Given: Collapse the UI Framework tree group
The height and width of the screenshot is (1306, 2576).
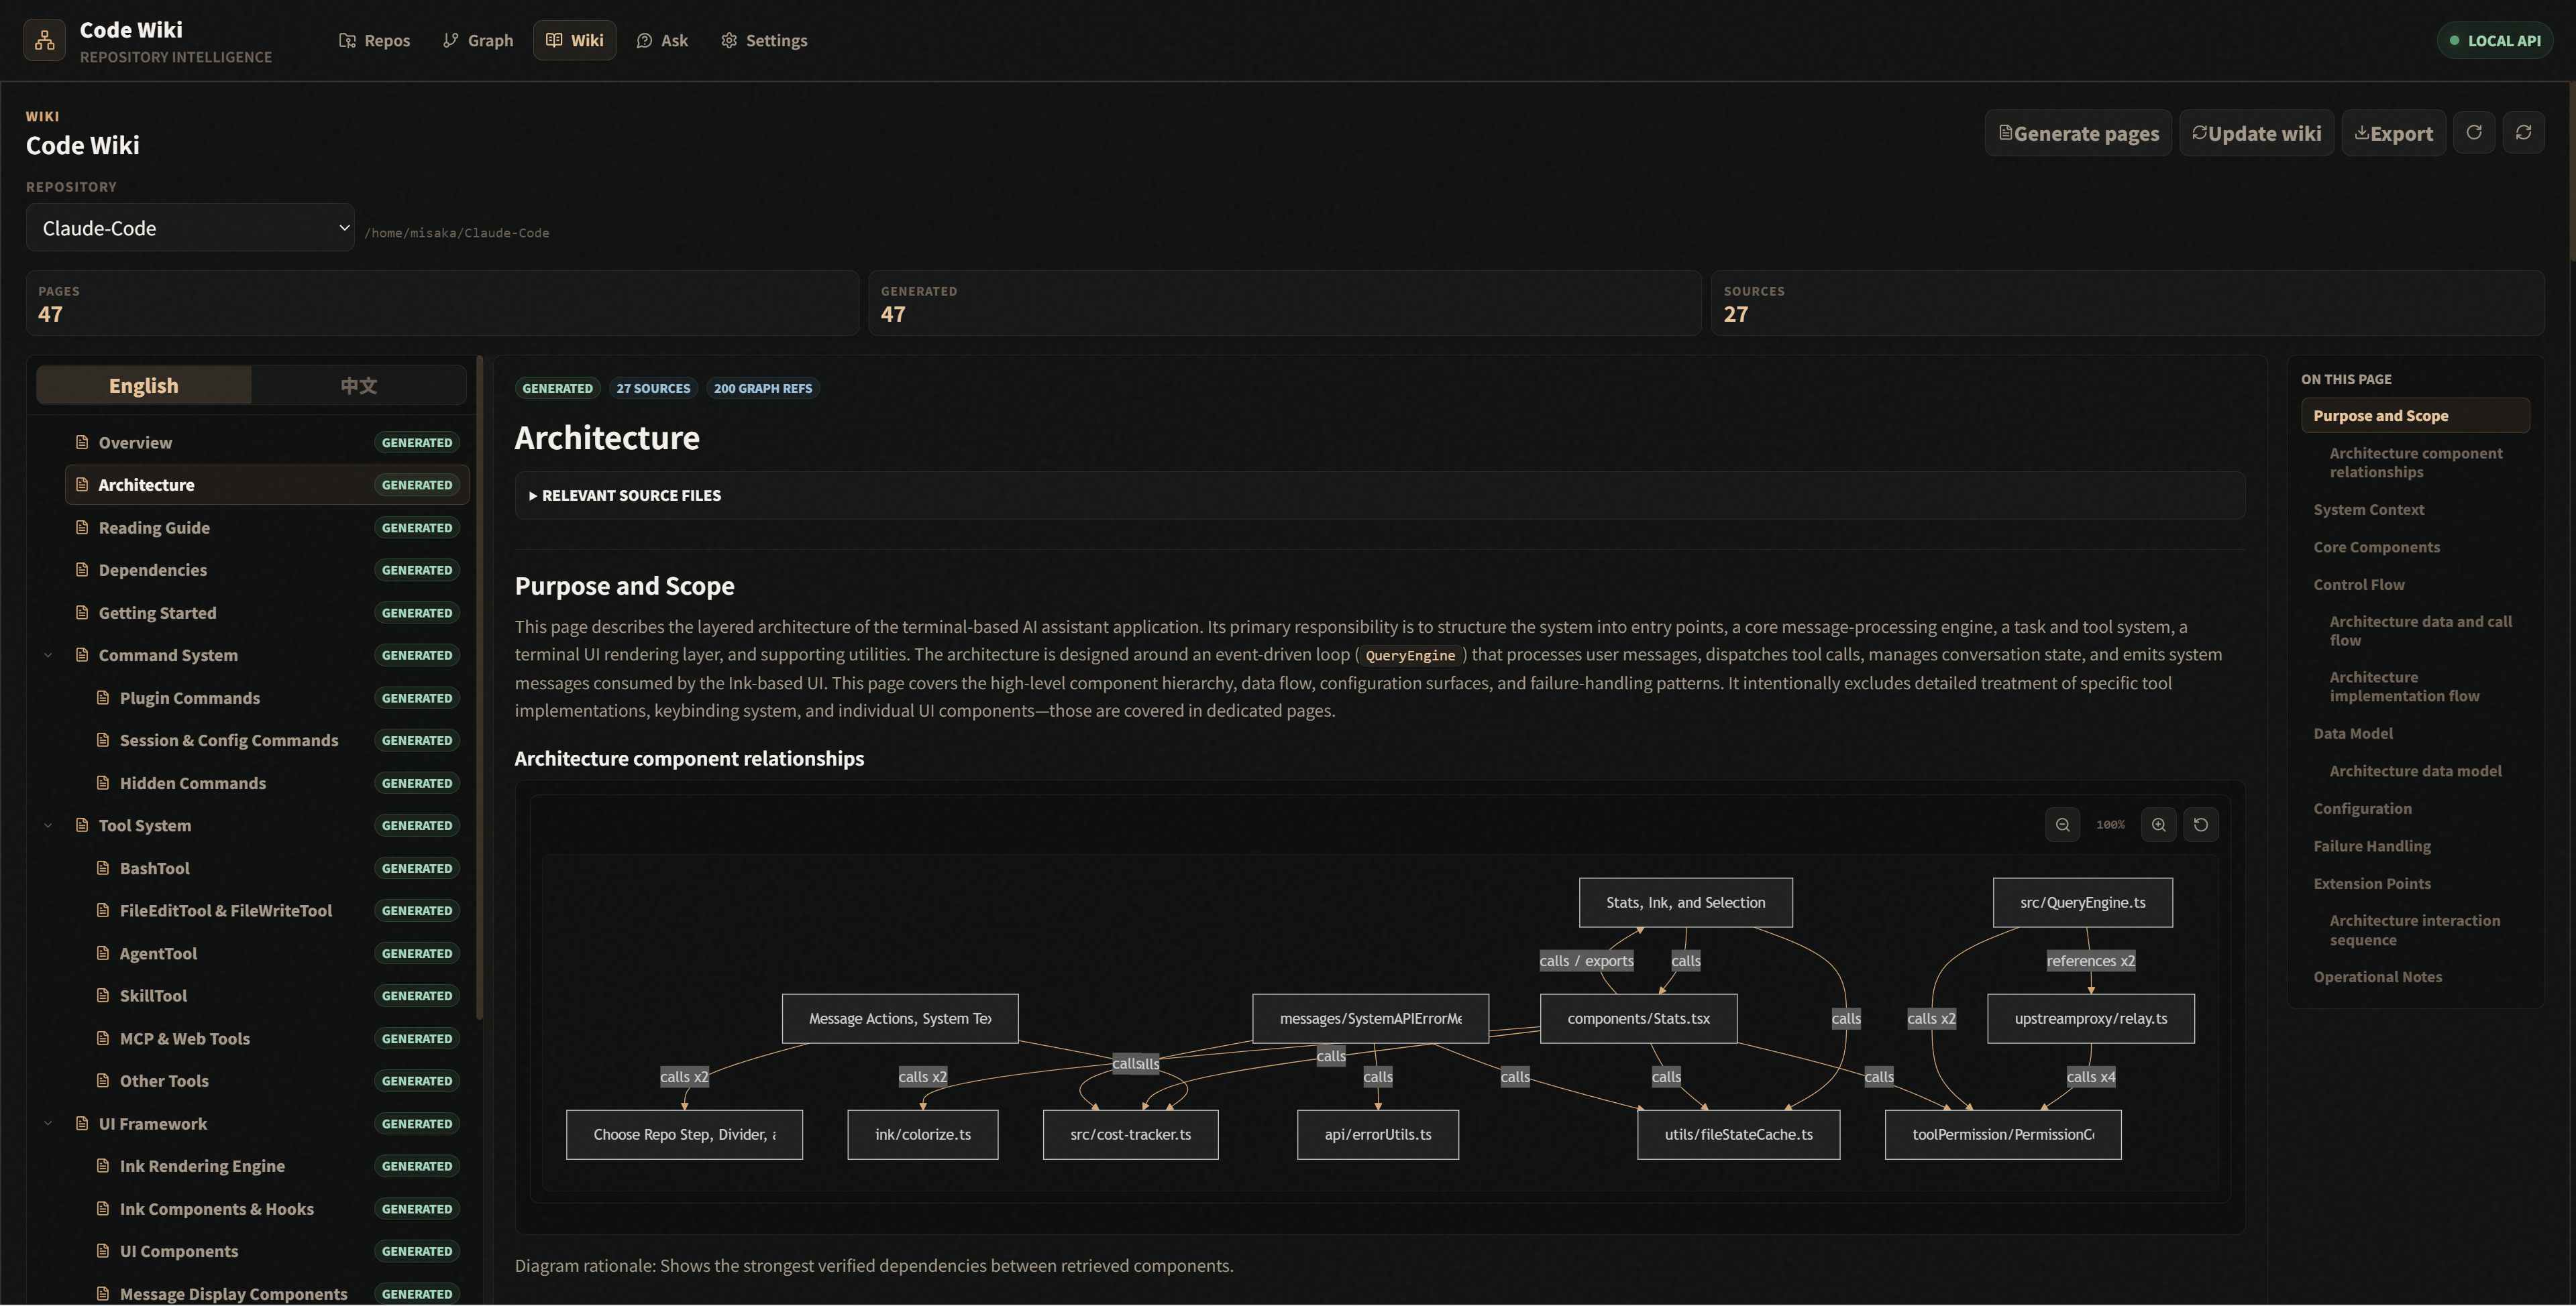Looking at the screenshot, I should pyautogui.click(x=48, y=1123).
